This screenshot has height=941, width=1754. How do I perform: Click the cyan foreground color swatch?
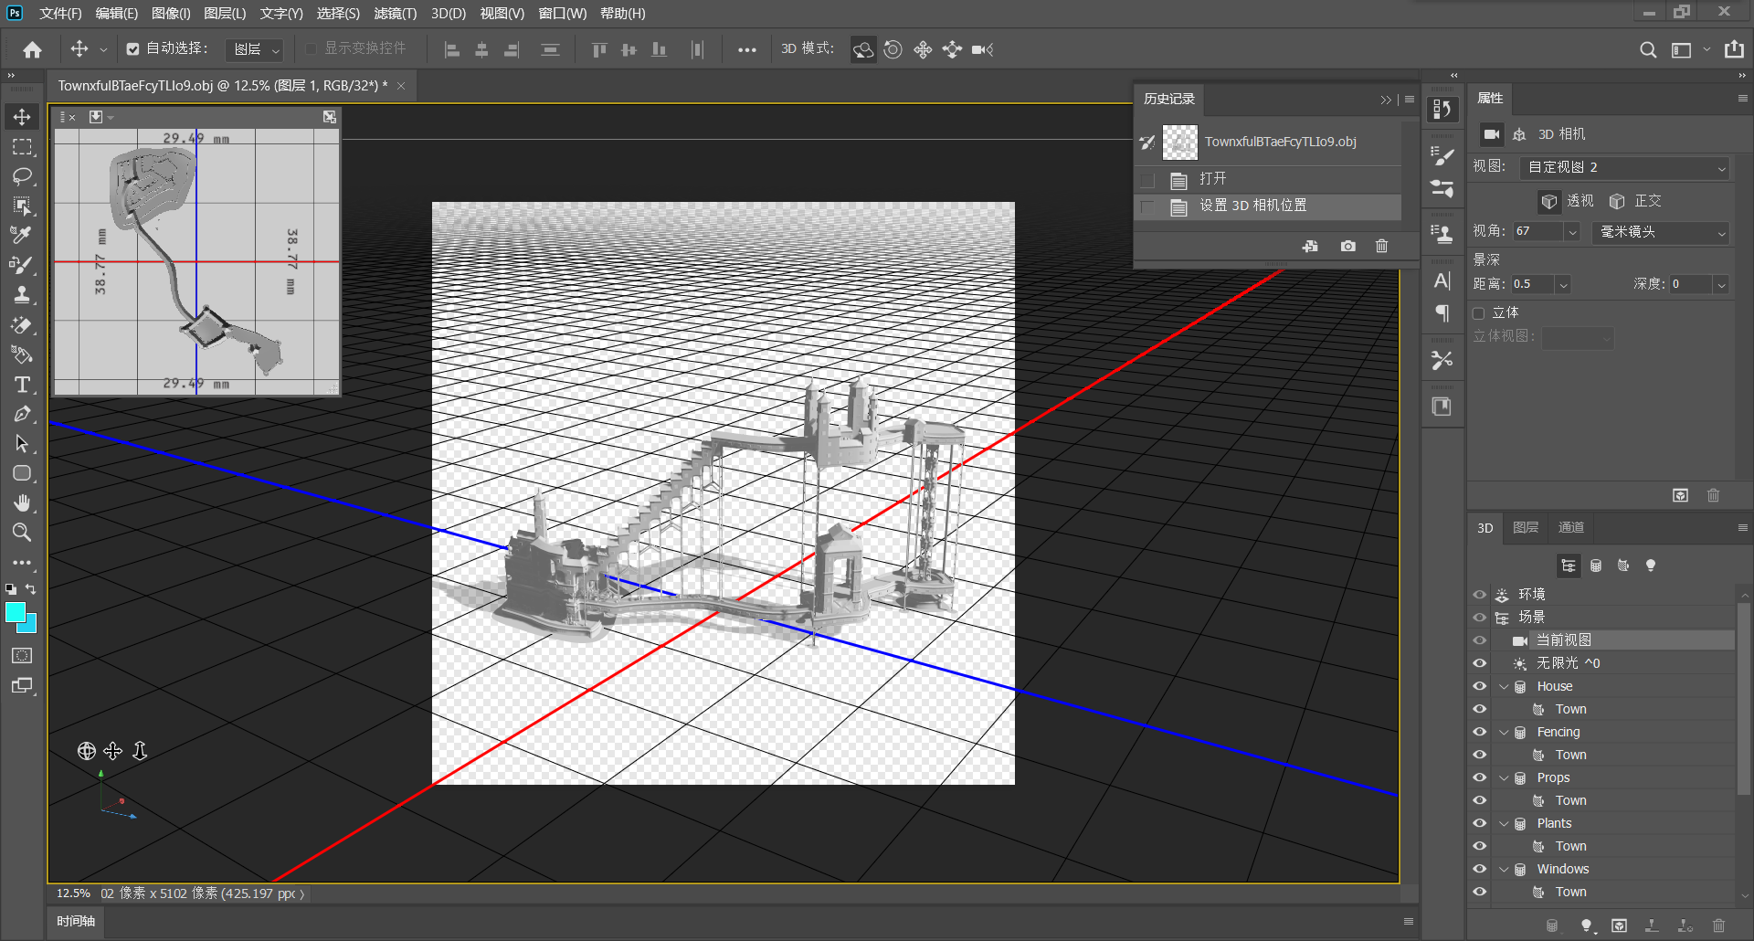(x=16, y=613)
